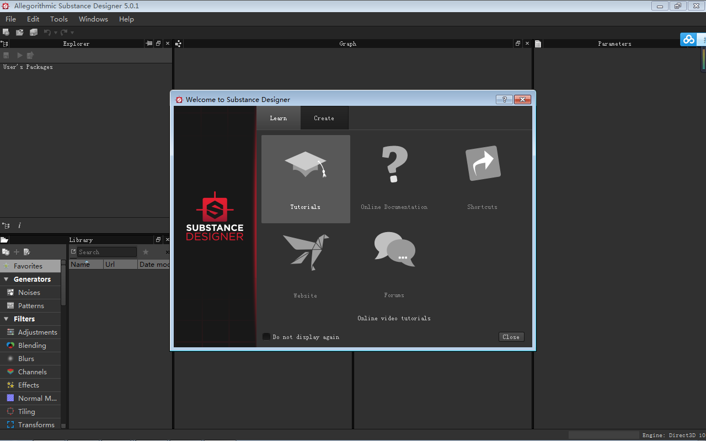
Task: Switch to the Create tab
Action: (324, 118)
